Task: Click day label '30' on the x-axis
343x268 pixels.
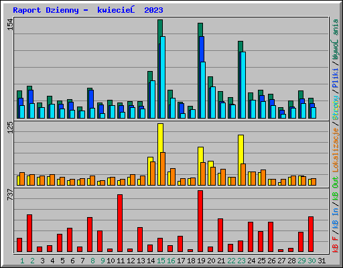Action: click(x=312, y=261)
